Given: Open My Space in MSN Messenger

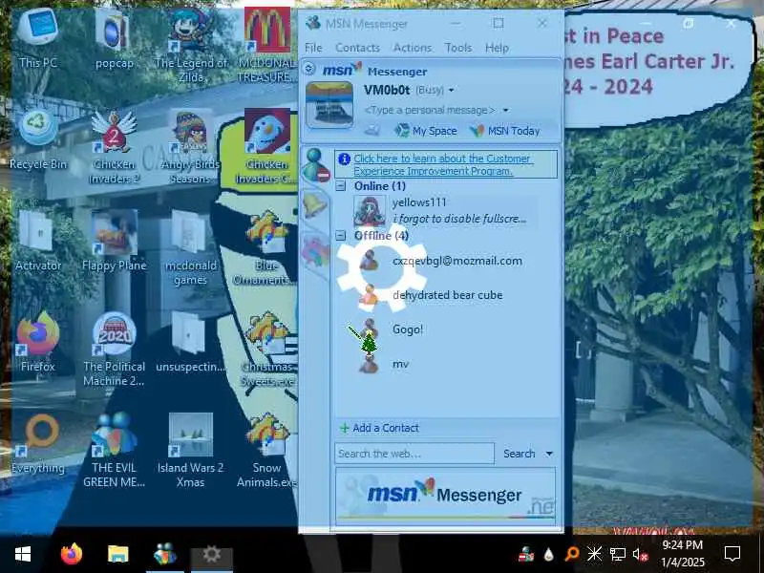Looking at the screenshot, I should point(426,131).
